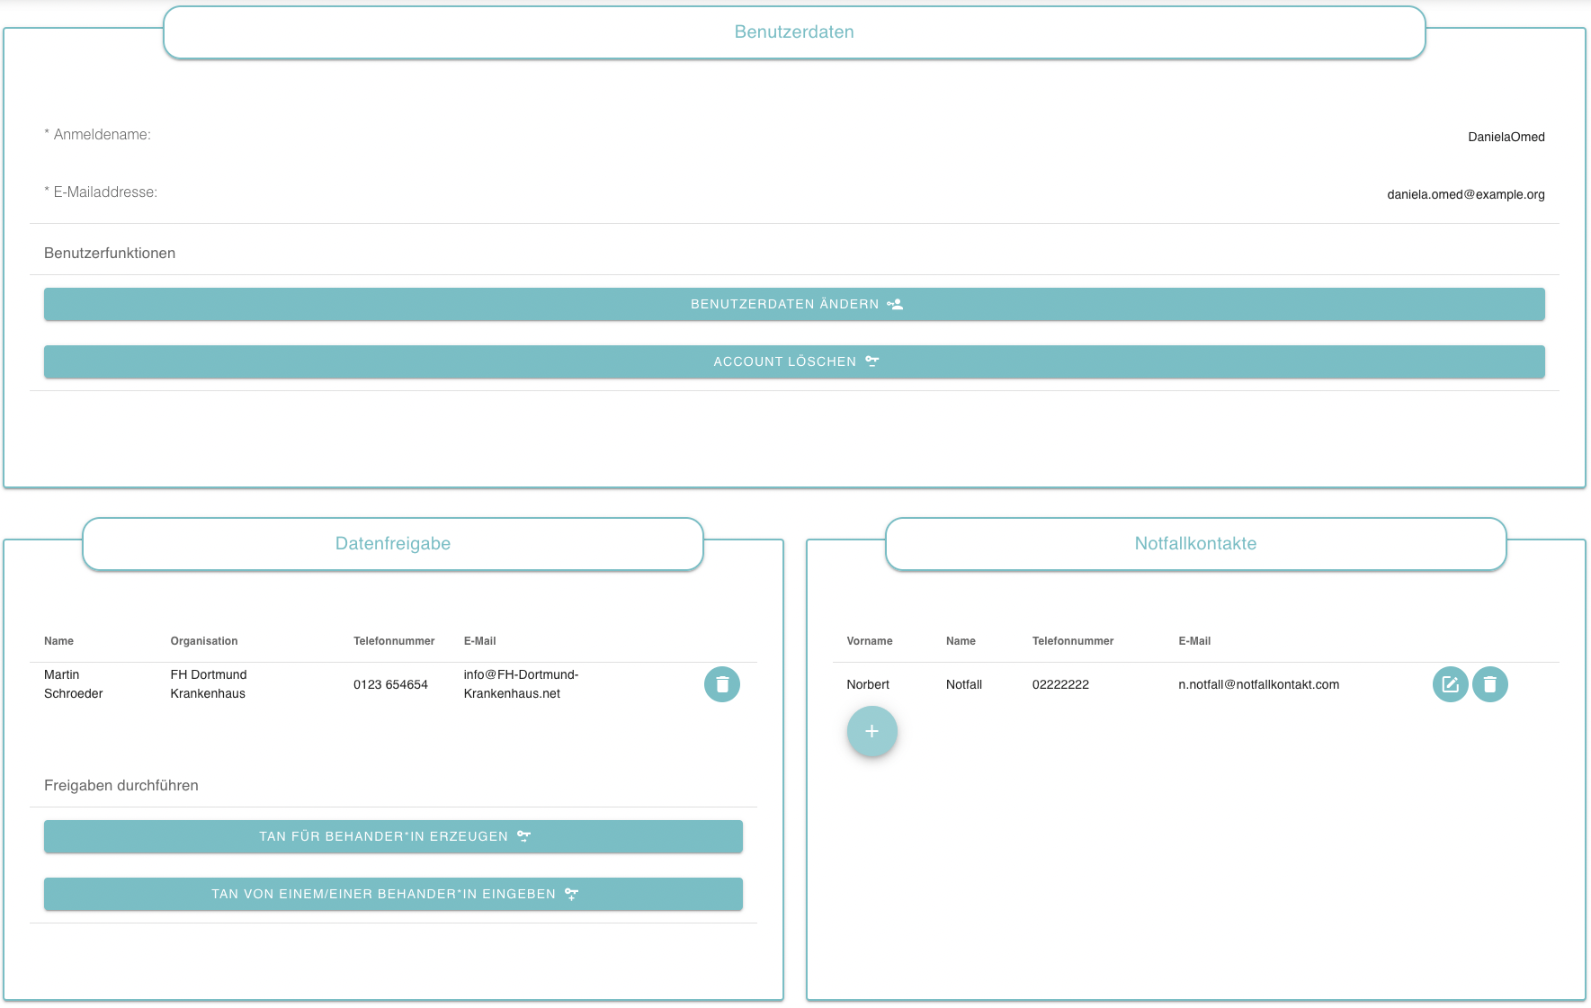Click the E-Mailaddresse label
This screenshot has height=1008, width=1591.
pos(101,192)
